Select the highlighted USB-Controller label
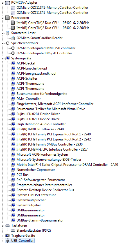This screenshot has height=246, width=124. tap(22, 241)
